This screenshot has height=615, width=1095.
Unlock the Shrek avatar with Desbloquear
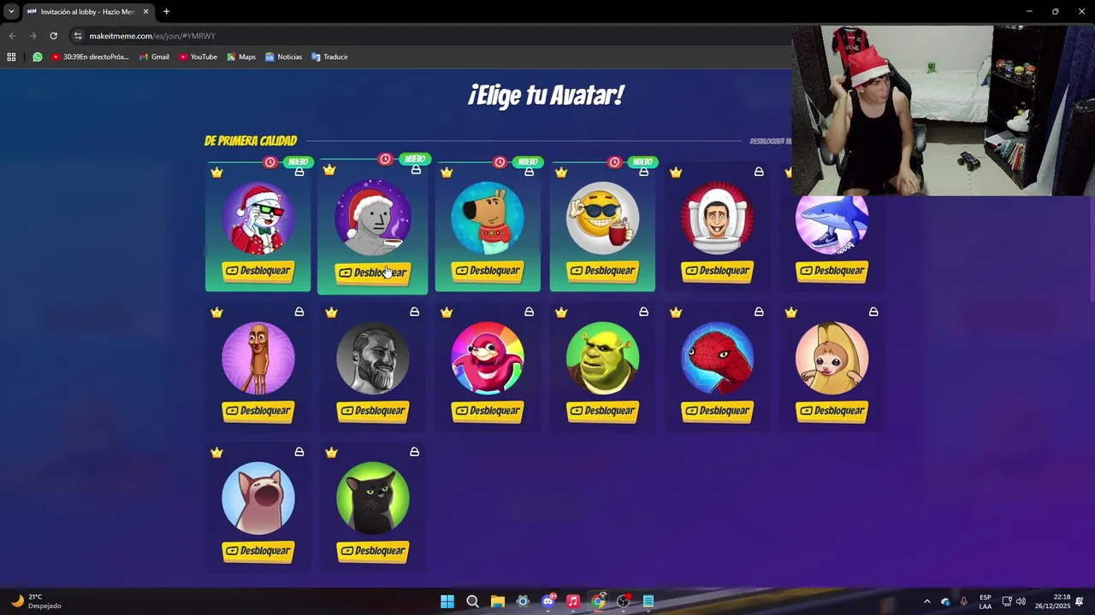coord(602,411)
